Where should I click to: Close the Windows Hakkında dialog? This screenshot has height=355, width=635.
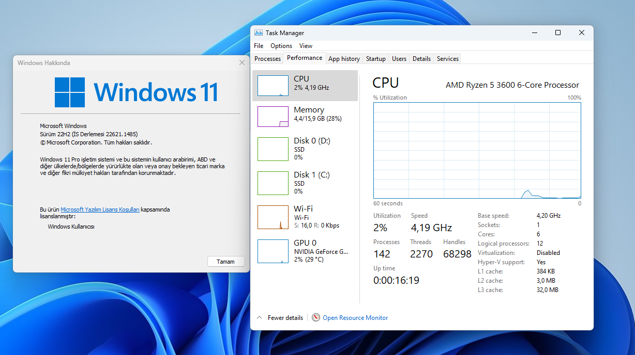(242, 62)
